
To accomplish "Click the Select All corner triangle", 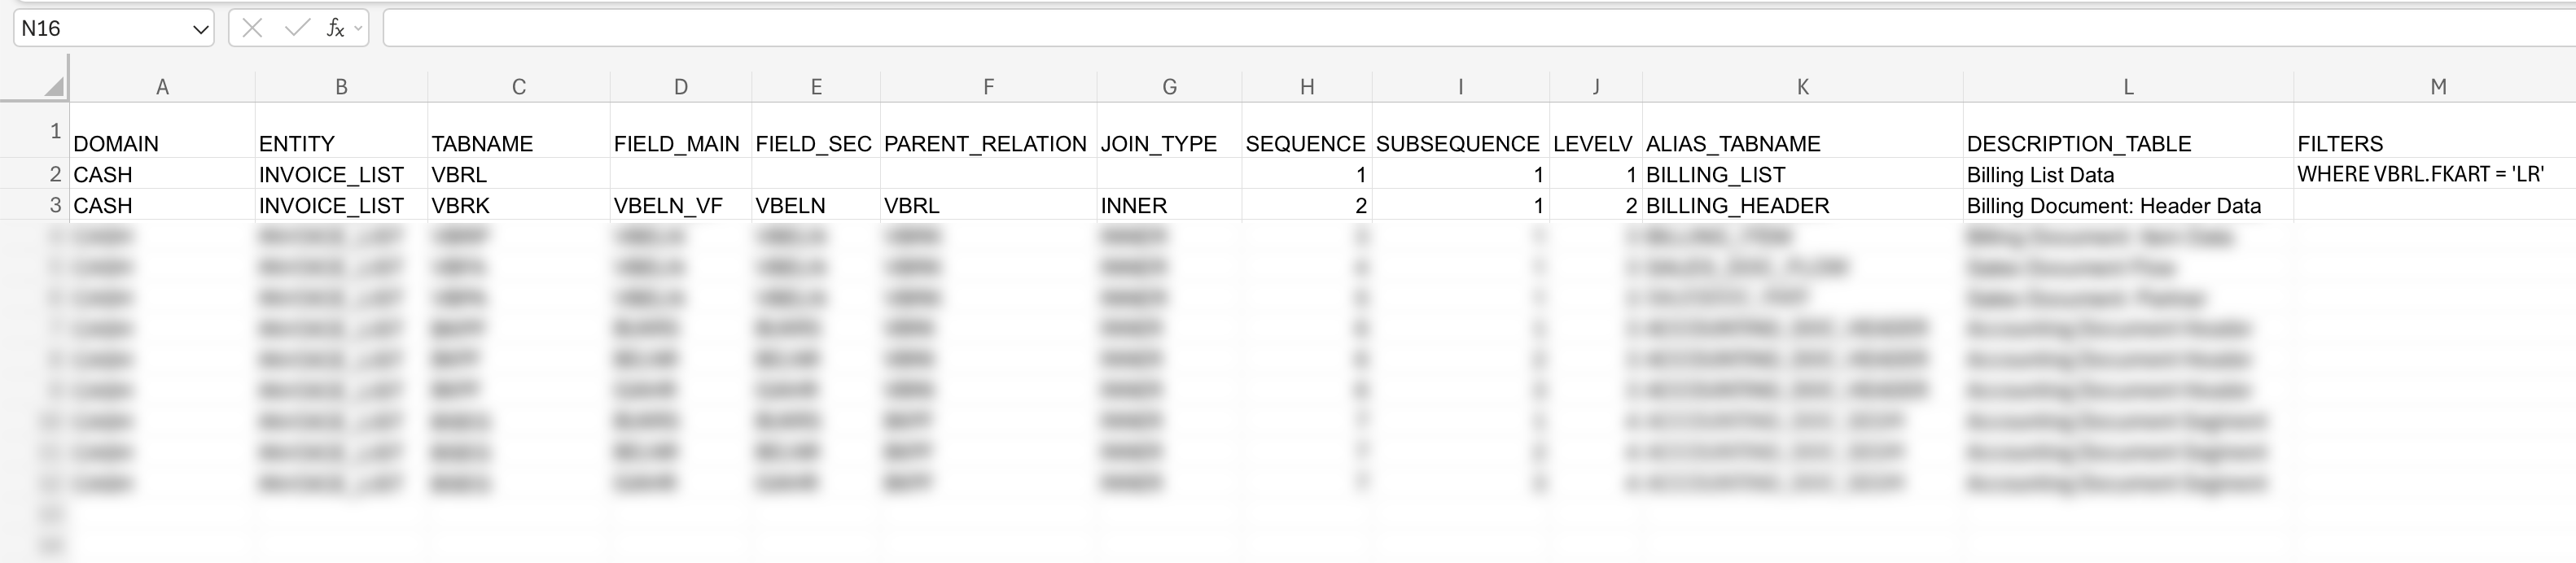I will [x=52, y=86].
